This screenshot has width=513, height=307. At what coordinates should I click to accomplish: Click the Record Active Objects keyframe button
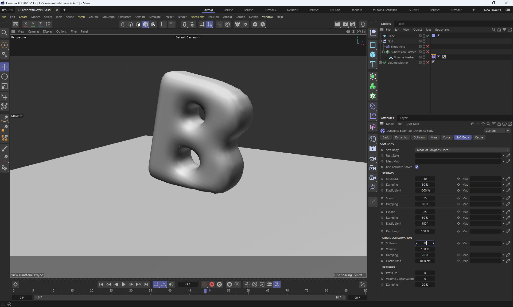[204, 284]
